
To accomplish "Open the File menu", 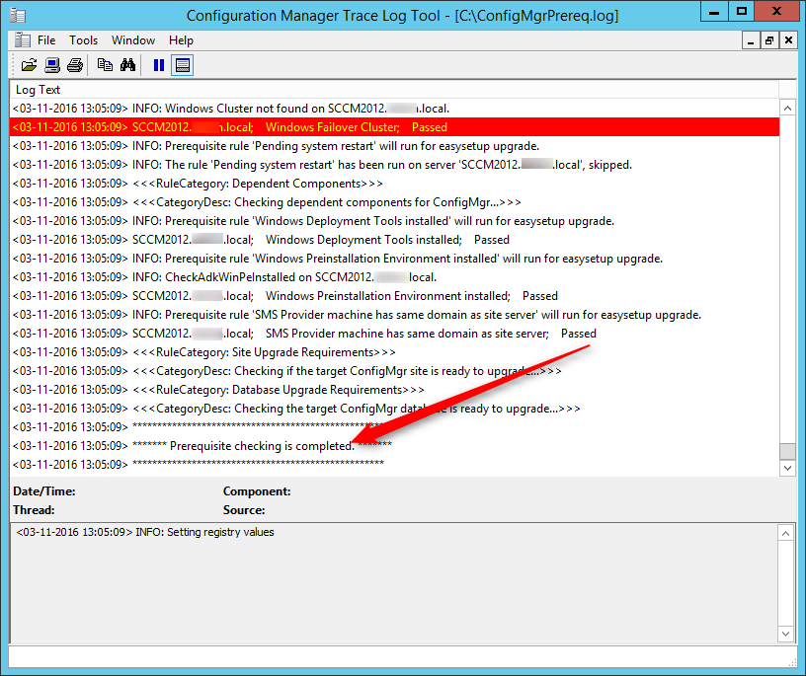I will pos(46,40).
